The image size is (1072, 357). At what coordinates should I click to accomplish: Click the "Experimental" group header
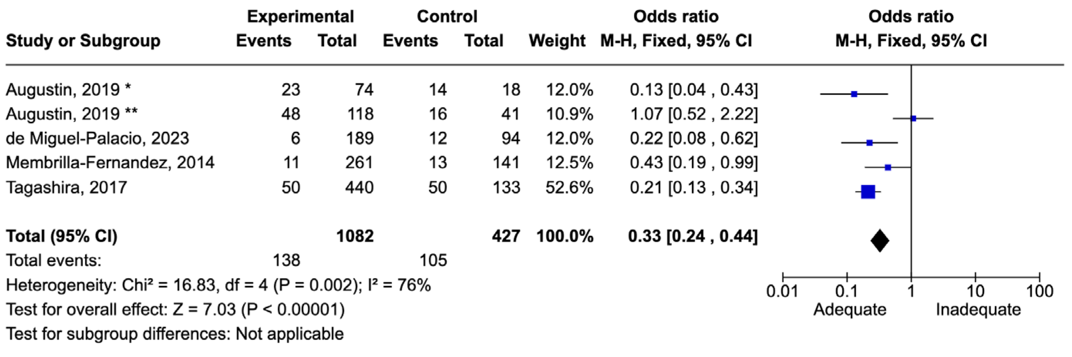[x=300, y=17]
